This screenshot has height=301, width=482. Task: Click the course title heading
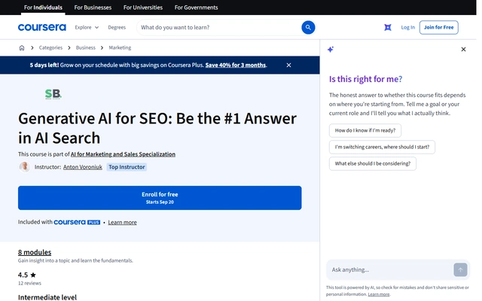(x=157, y=128)
